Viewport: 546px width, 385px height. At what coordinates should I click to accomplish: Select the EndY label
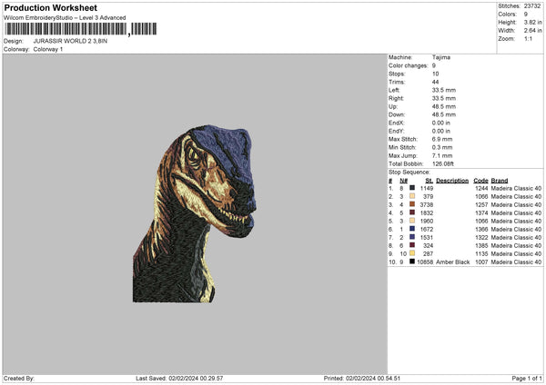[x=396, y=131]
